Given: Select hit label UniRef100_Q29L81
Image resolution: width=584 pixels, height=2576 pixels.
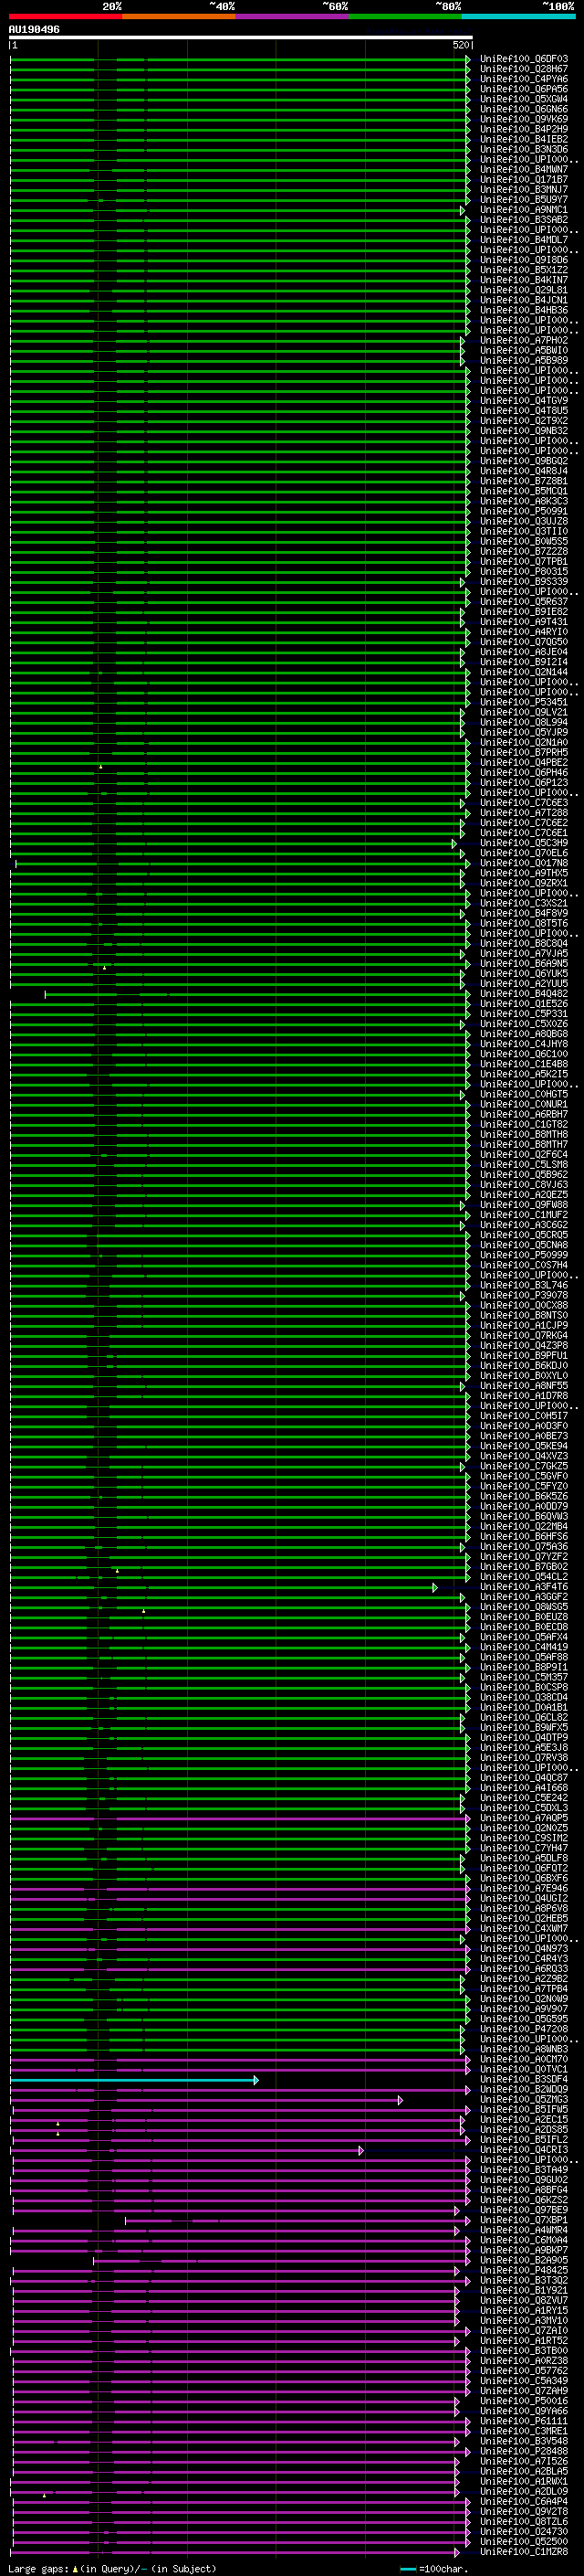Looking at the screenshot, I should point(524,290).
